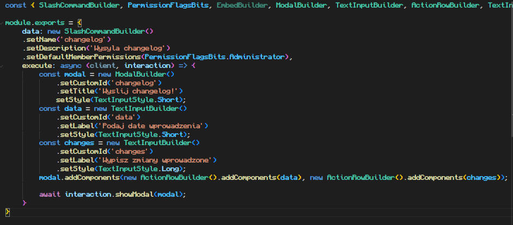
Task: Click the Long style in TextInputStyle.Long
Action: click(170, 168)
